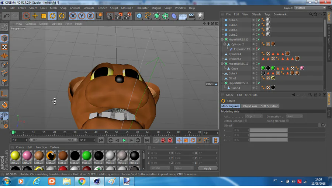
Task: Activate the Scale tool icon
Action: pos(44,16)
